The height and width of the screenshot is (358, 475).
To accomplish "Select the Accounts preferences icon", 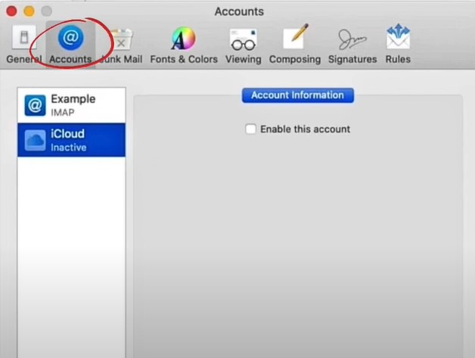I will pos(70,44).
